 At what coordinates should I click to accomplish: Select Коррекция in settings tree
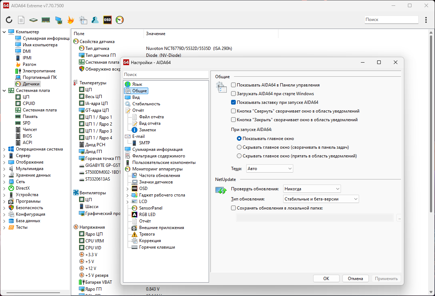coord(150,241)
